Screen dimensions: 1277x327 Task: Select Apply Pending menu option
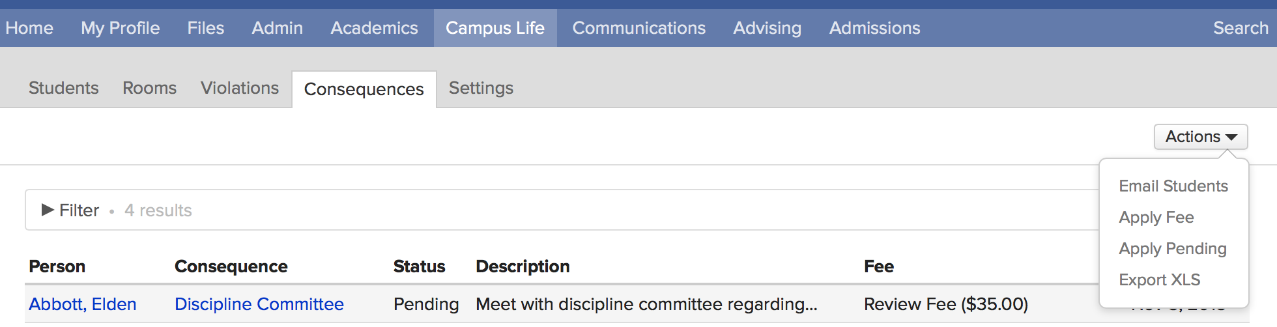1172,249
